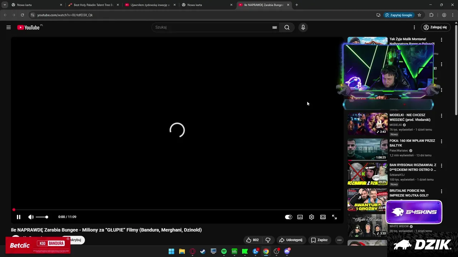Image resolution: width=458 pixels, height=257 pixels.
Task: Start voice search with the microphone
Action: point(303,27)
